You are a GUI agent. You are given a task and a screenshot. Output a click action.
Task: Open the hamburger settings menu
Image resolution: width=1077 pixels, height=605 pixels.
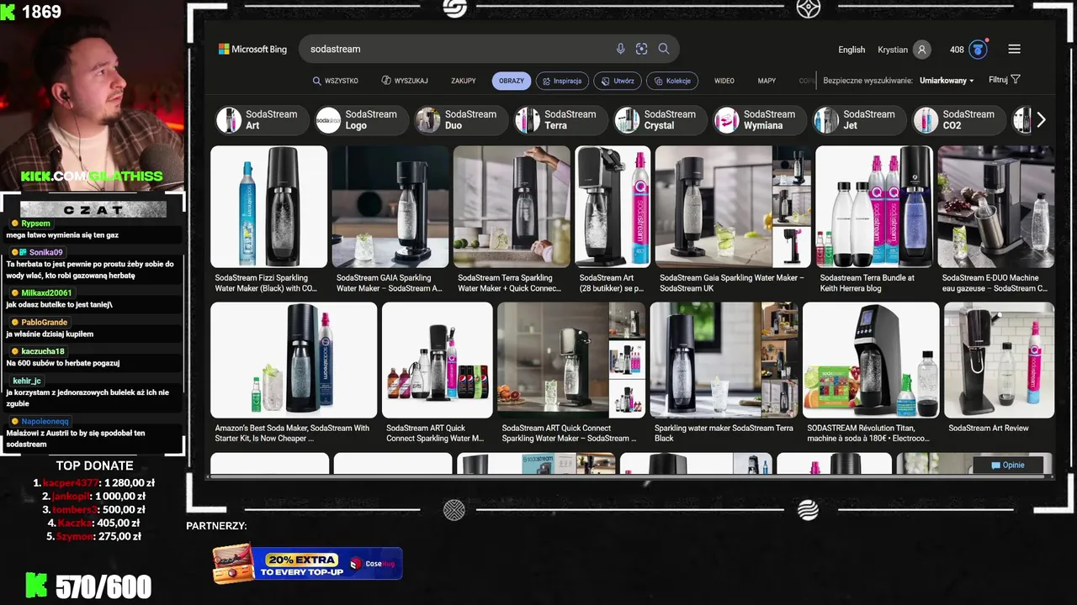click(x=1014, y=49)
